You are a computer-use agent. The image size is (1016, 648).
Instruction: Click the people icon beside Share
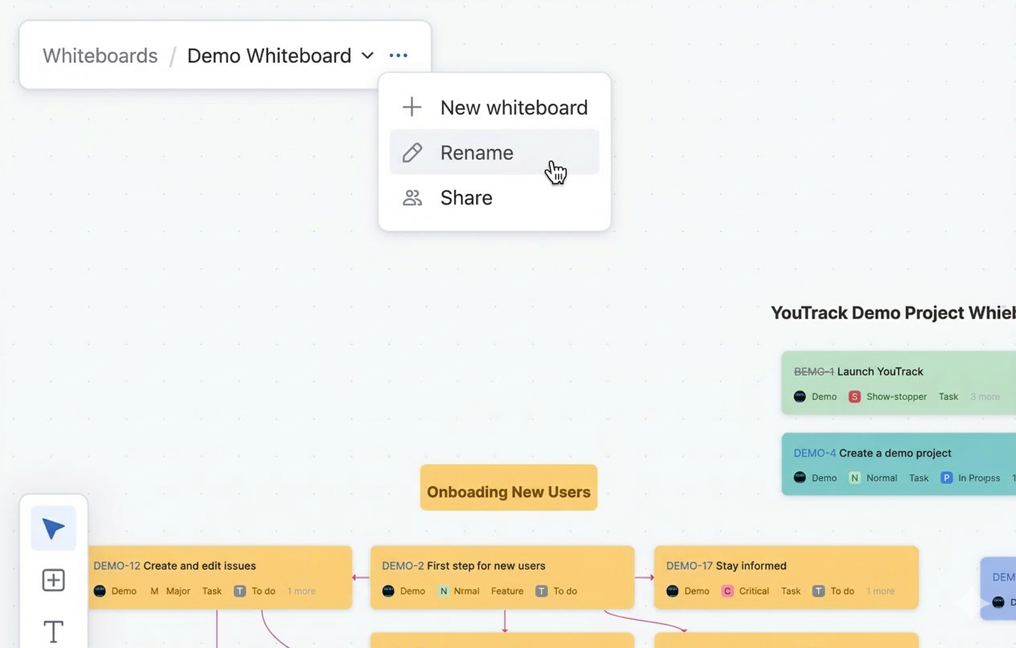pos(412,198)
